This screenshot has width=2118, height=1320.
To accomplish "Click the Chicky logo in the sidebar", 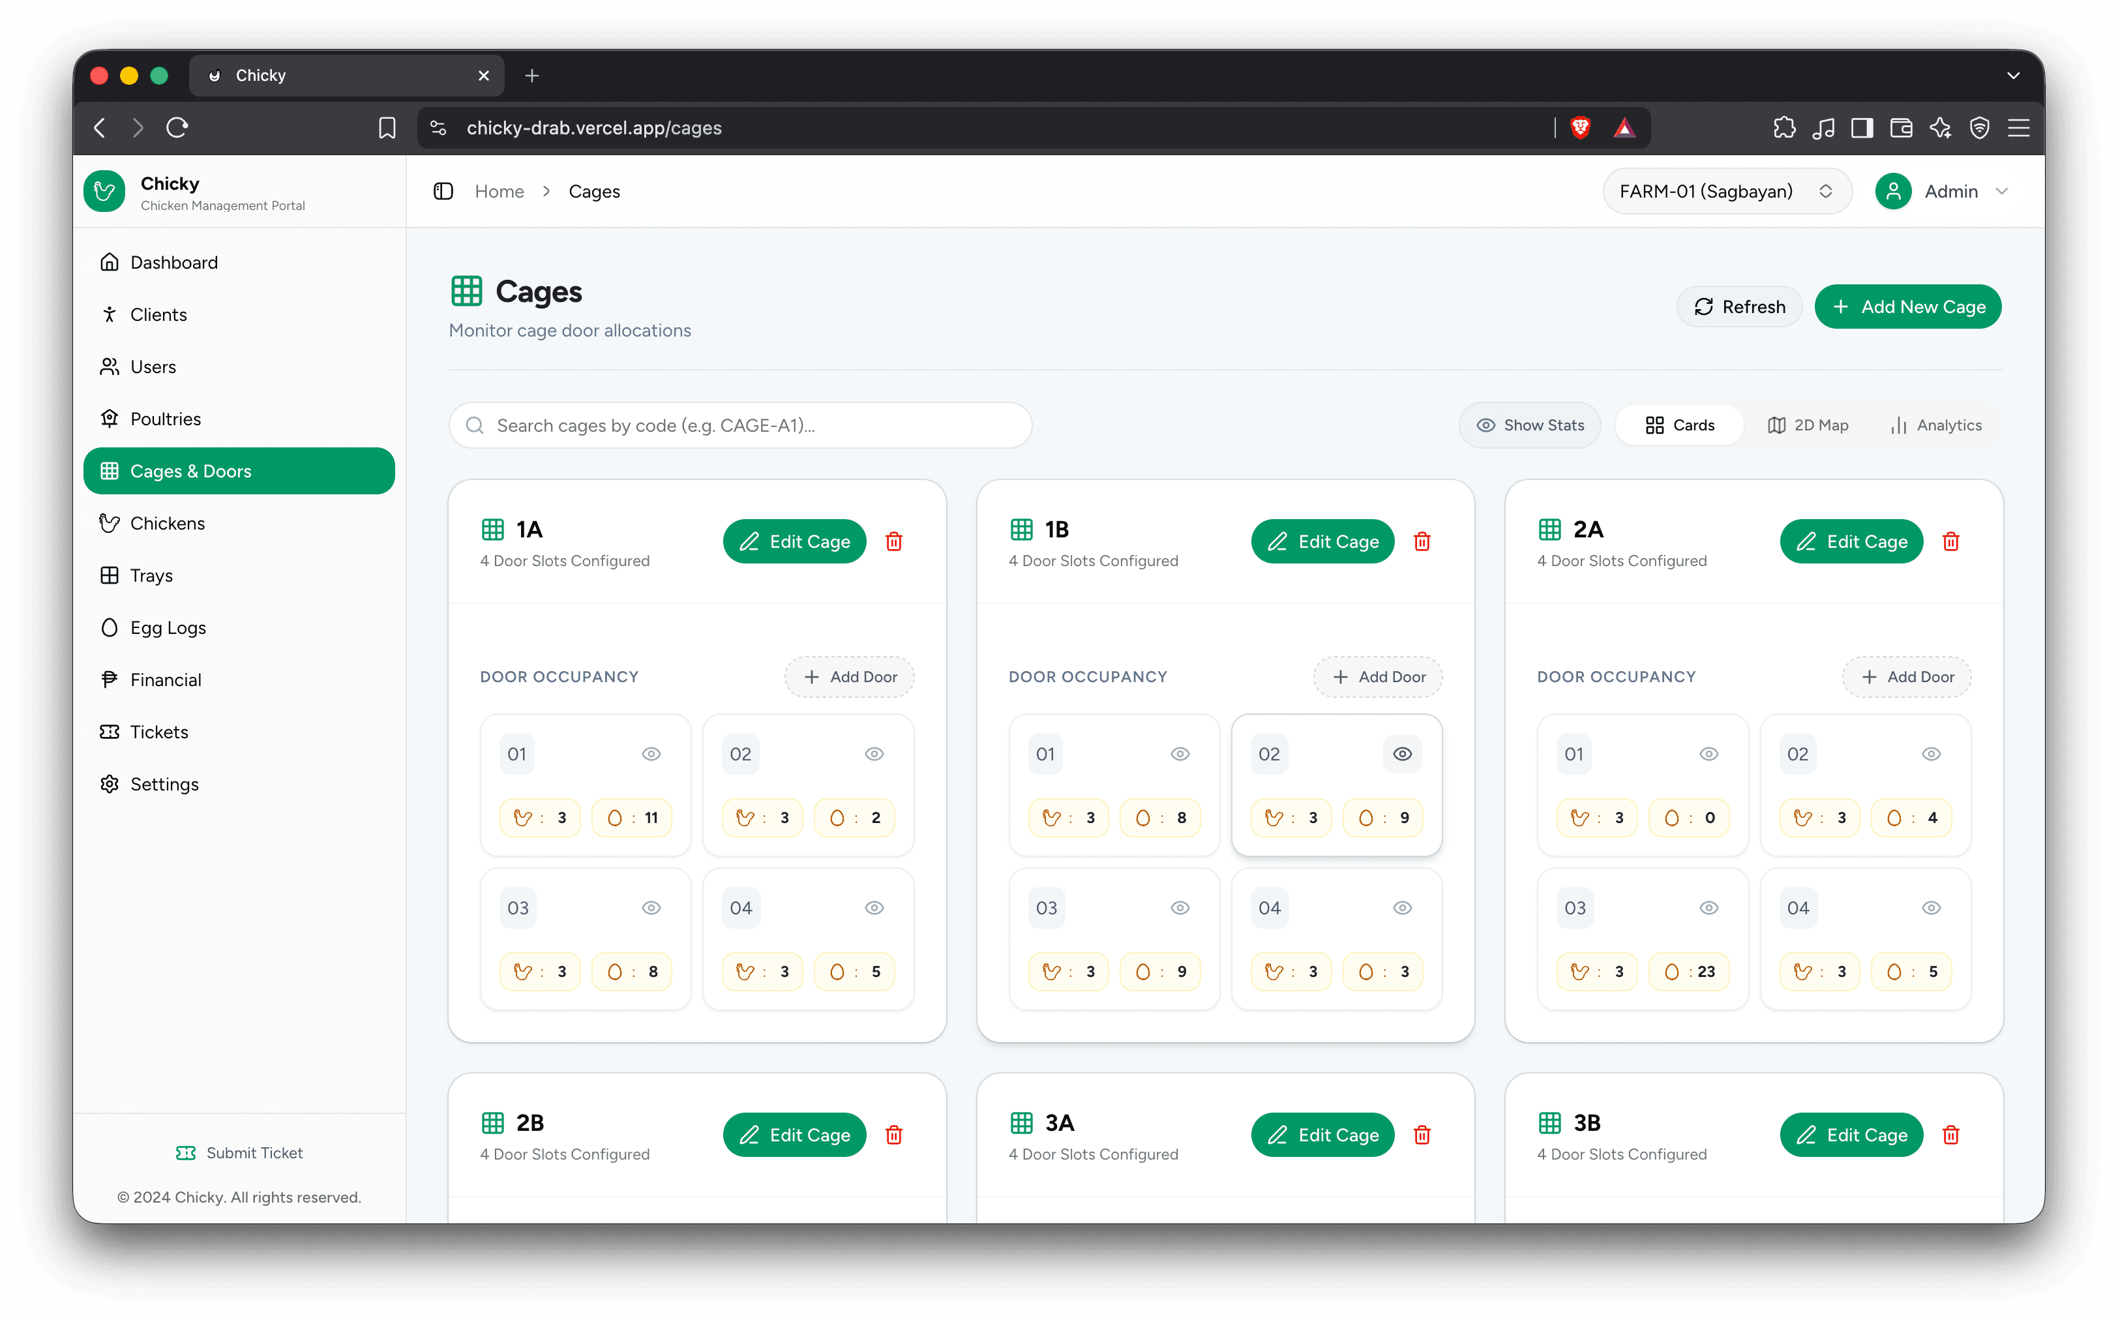I will point(105,191).
